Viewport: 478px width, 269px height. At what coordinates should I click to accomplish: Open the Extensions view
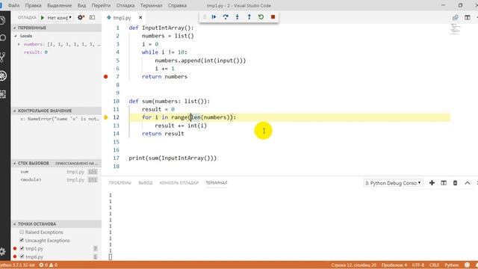point(3,94)
